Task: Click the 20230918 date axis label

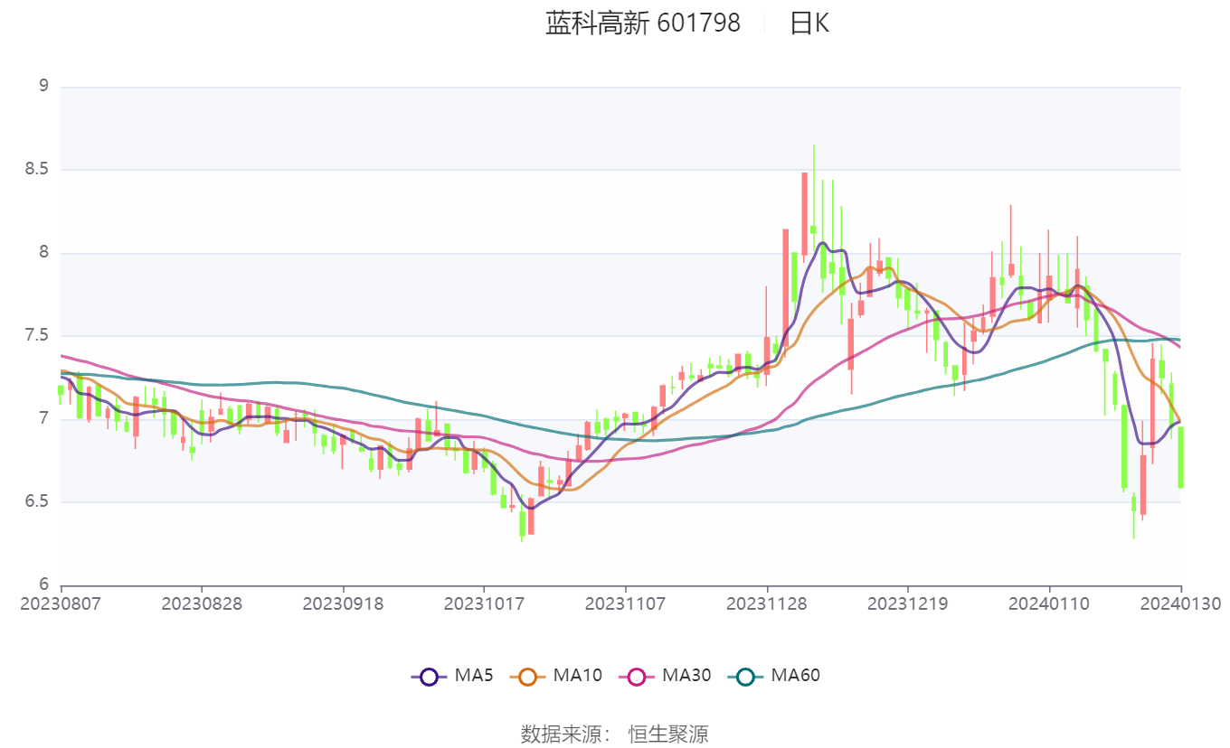Action: (x=343, y=603)
